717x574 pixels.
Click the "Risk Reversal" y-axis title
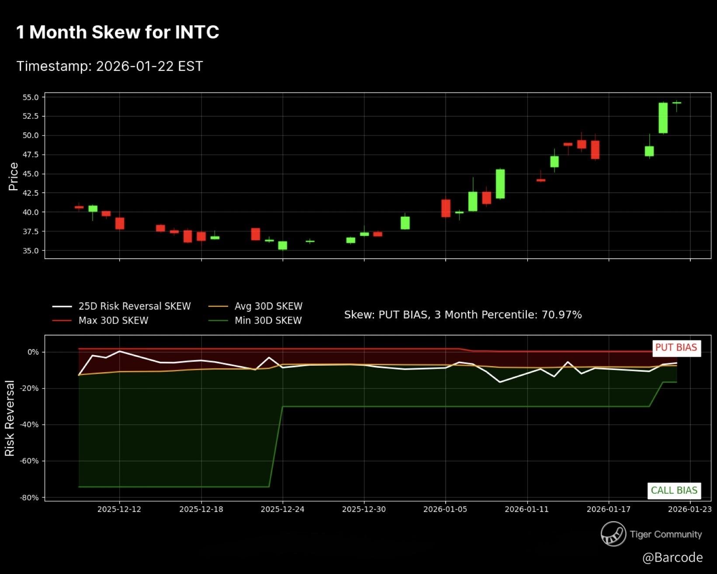click(x=10, y=418)
